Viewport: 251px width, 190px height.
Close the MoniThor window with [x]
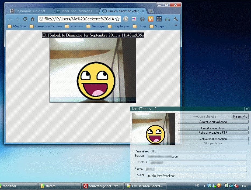(247, 109)
